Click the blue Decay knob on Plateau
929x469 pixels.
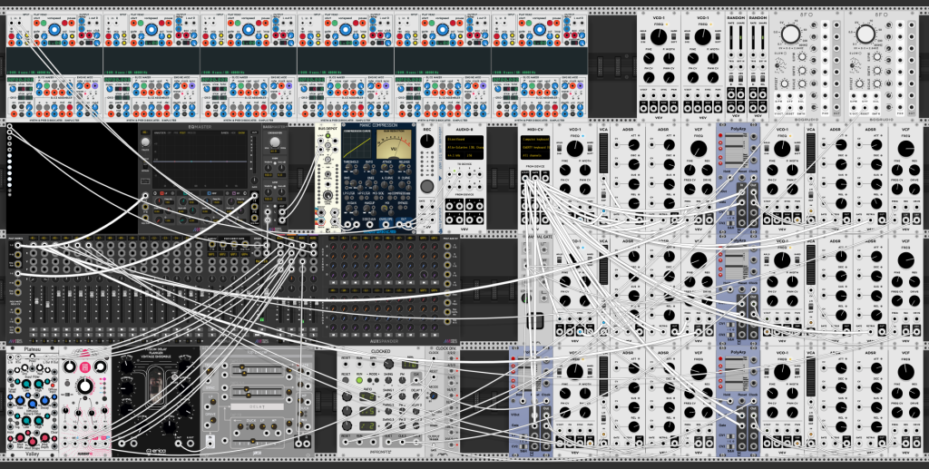click(x=45, y=400)
